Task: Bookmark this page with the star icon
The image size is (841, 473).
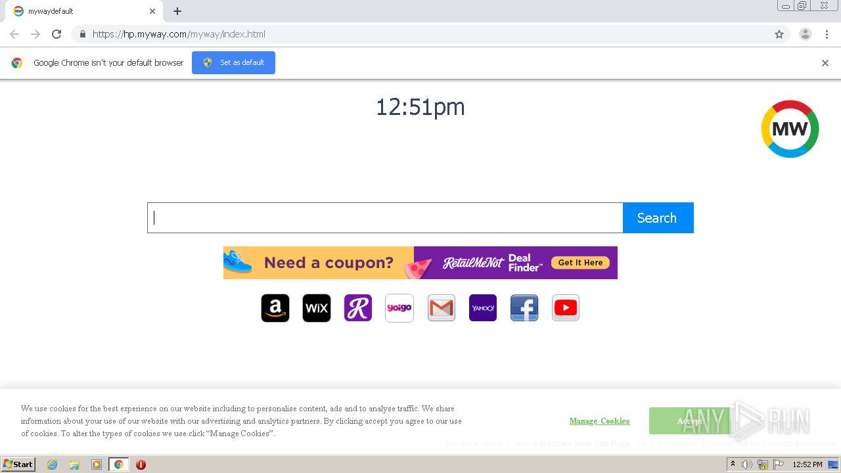Action: (779, 34)
